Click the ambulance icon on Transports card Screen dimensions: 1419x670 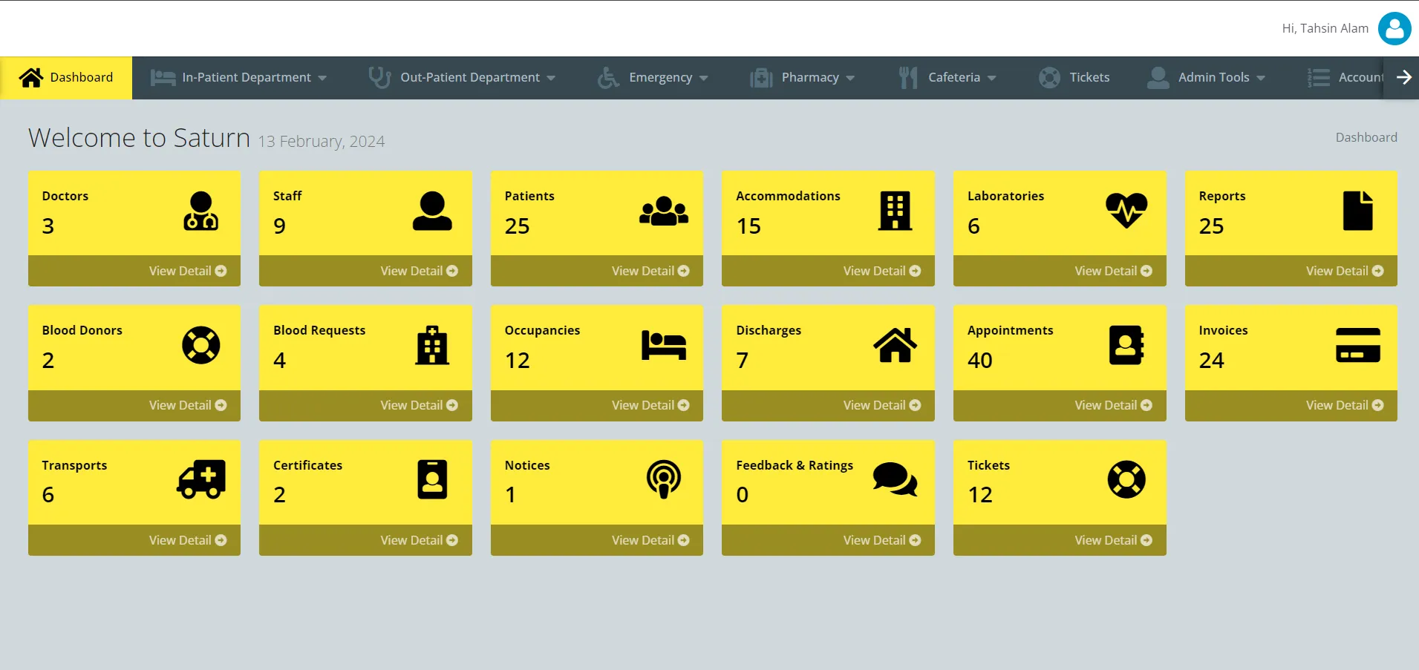click(200, 480)
